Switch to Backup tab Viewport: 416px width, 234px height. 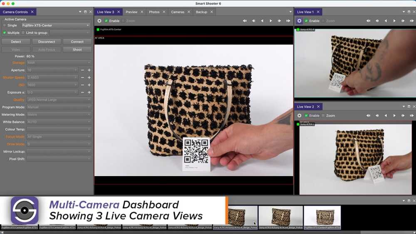pos(201,12)
